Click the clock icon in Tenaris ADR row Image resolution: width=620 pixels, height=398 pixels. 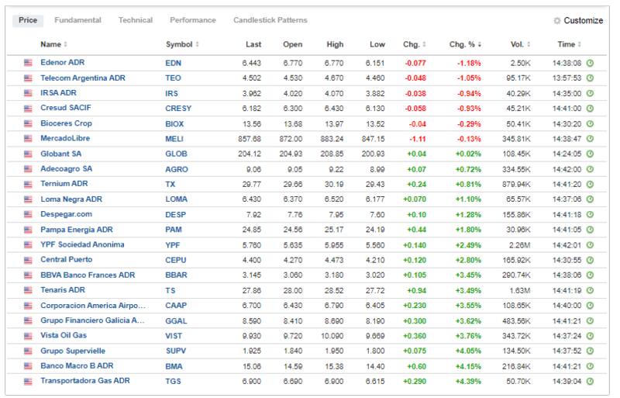click(591, 289)
